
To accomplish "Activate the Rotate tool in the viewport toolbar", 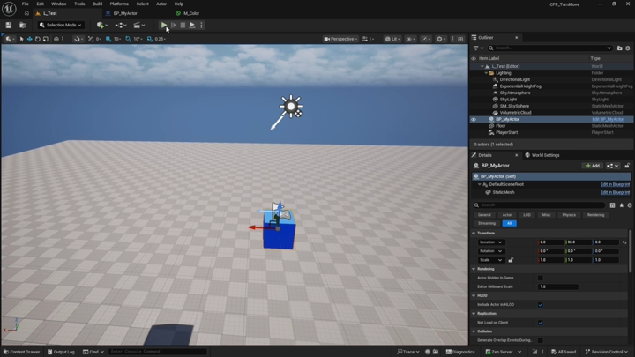I will coord(38,39).
